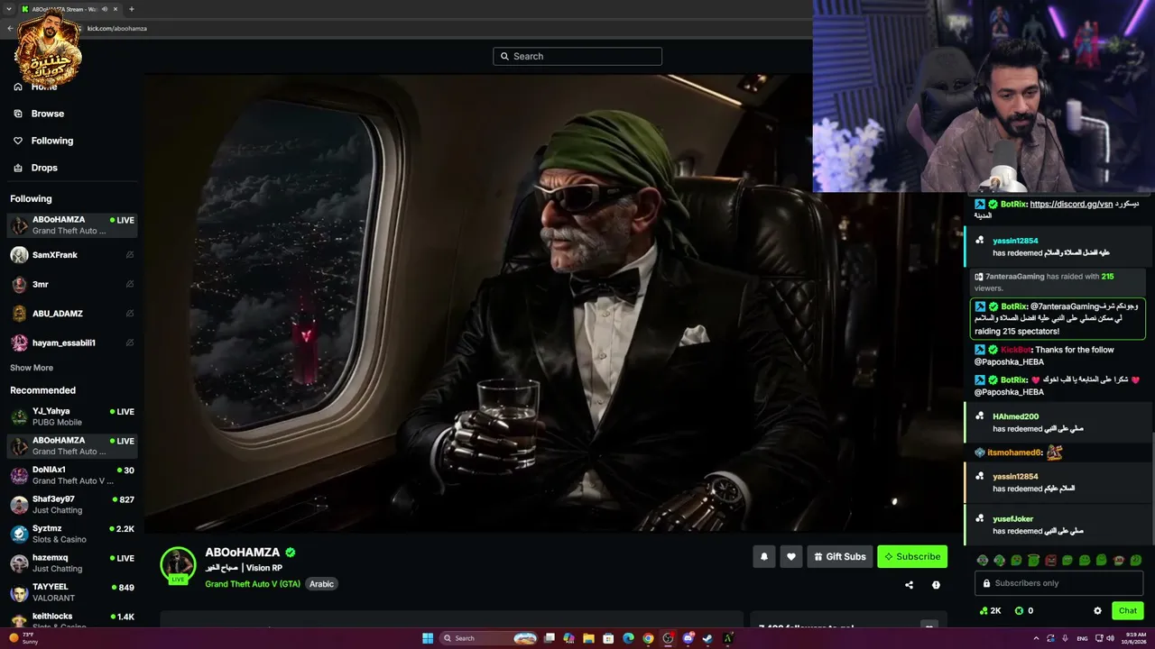Mute the tab audio speaker icon
This screenshot has height=649, width=1155.
pos(105,9)
